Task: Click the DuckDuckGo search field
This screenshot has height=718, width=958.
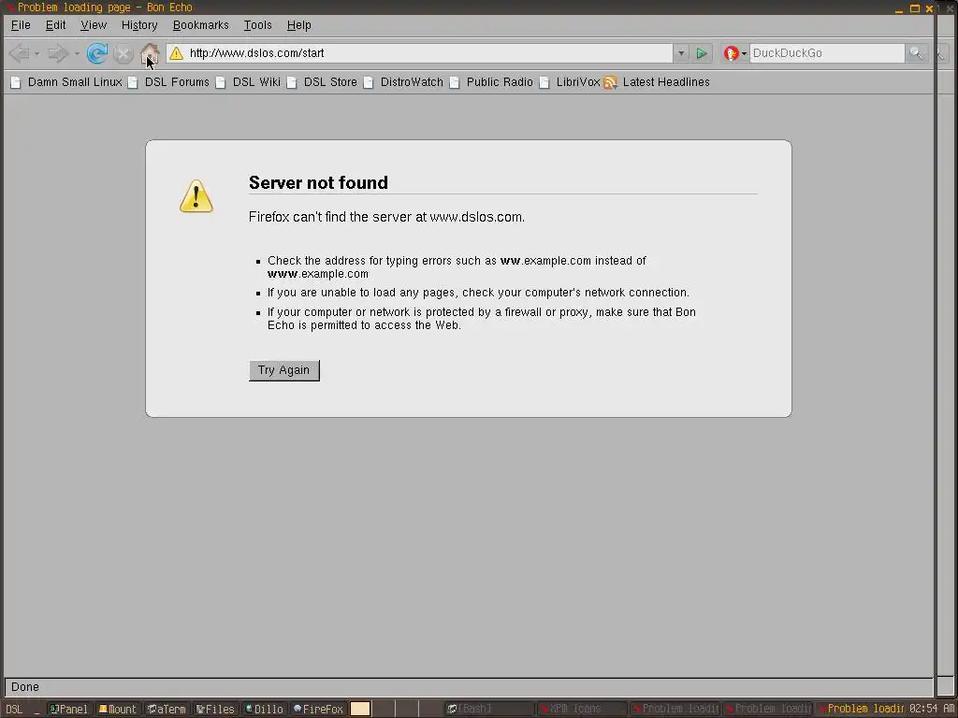Action: coord(827,53)
